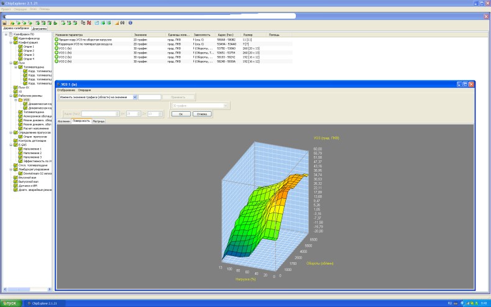Open the 'Изменить значения графика' dropdown
This screenshot has width=491, height=307.
[135, 97]
